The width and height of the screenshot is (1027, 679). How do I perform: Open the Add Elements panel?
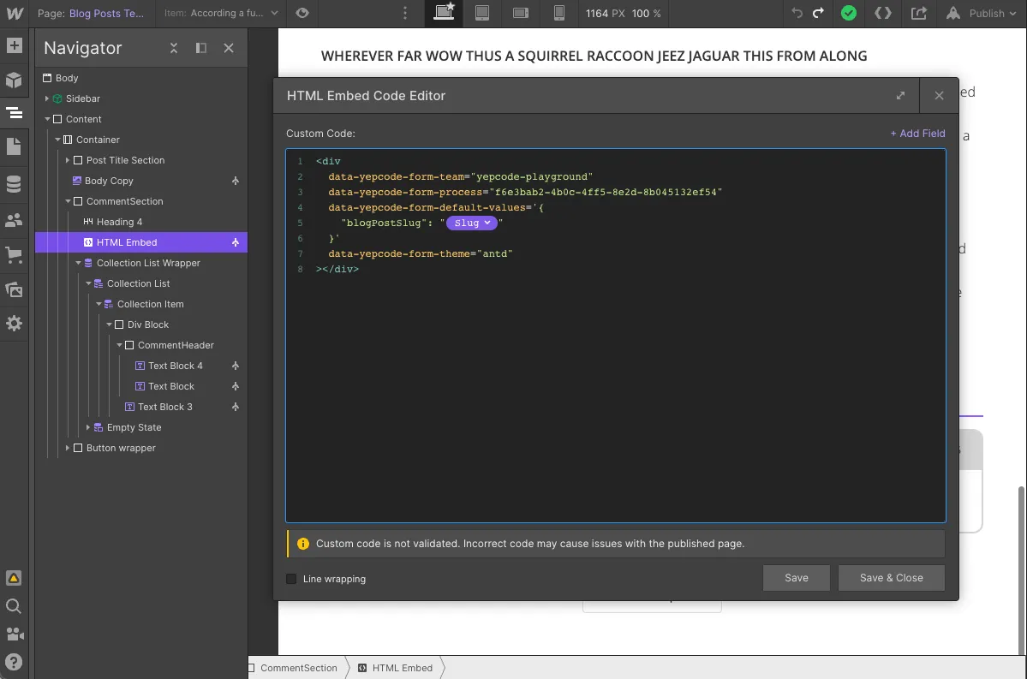click(x=14, y=46)
